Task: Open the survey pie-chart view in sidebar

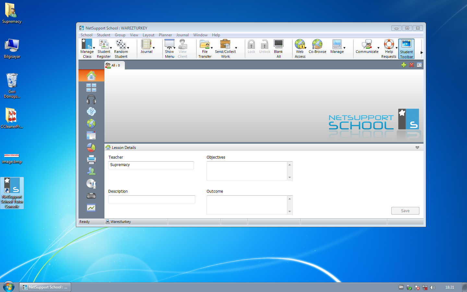Action: tap(91, 148)
